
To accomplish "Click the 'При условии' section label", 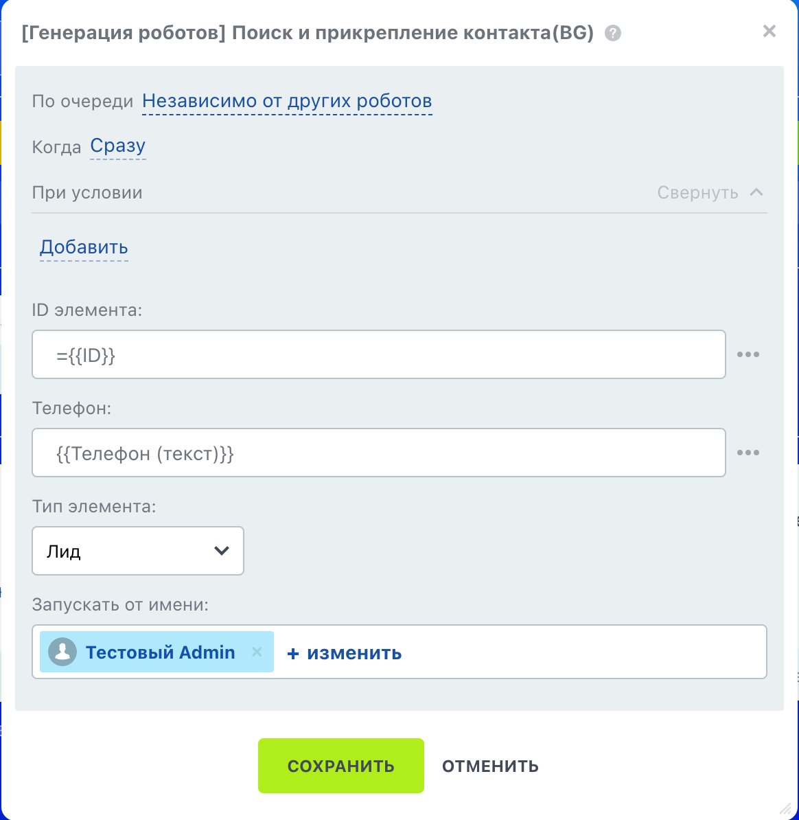I will point(87,193).
